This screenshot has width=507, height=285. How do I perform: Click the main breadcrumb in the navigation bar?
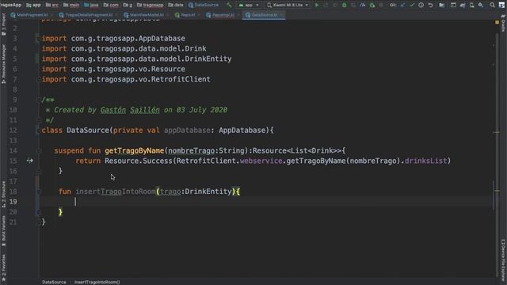tap(71, 5)
